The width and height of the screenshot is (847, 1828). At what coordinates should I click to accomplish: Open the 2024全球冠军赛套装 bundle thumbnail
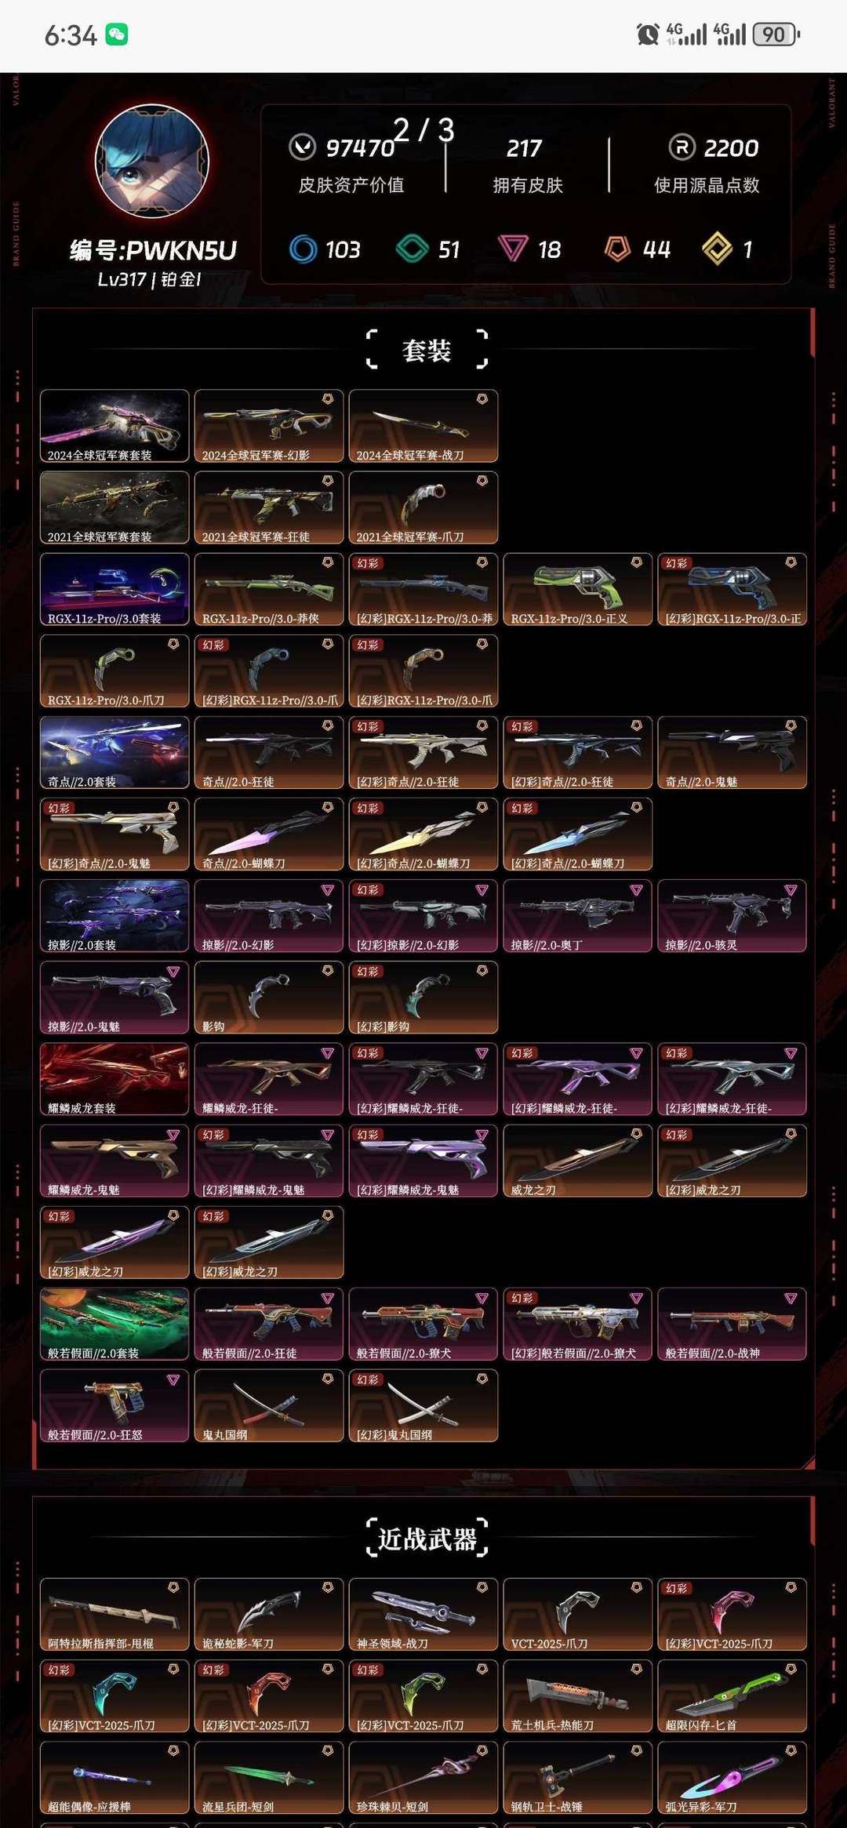coord(115,426)
